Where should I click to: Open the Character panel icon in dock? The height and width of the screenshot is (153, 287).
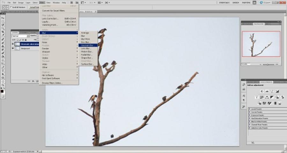tap(244, 95)
